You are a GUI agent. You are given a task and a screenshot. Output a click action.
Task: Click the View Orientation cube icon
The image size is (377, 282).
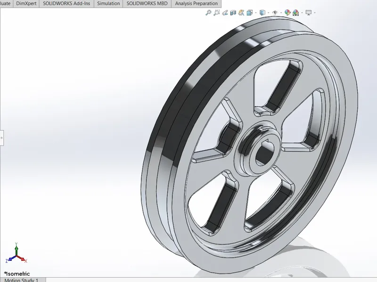(x=250, y=13)
